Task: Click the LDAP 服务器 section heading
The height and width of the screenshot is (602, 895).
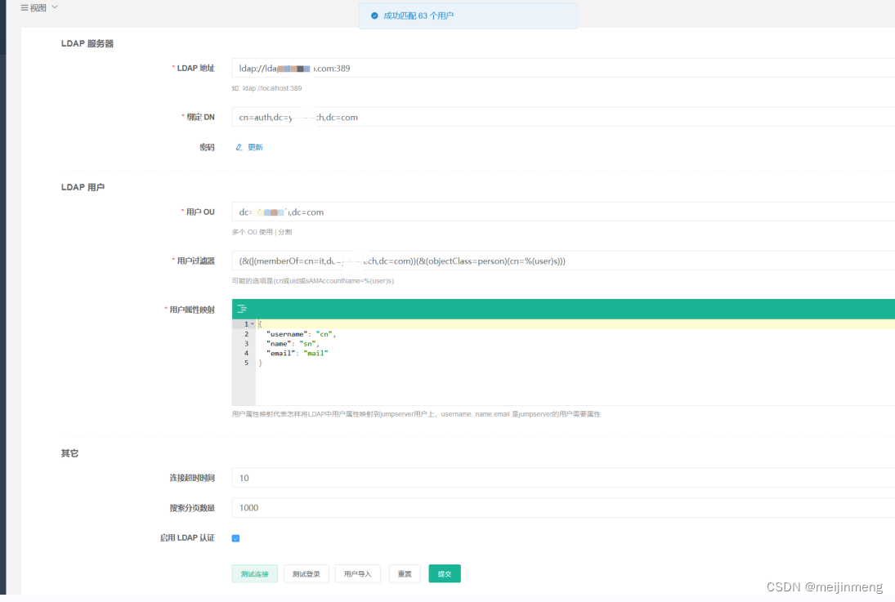Action: 87,43
